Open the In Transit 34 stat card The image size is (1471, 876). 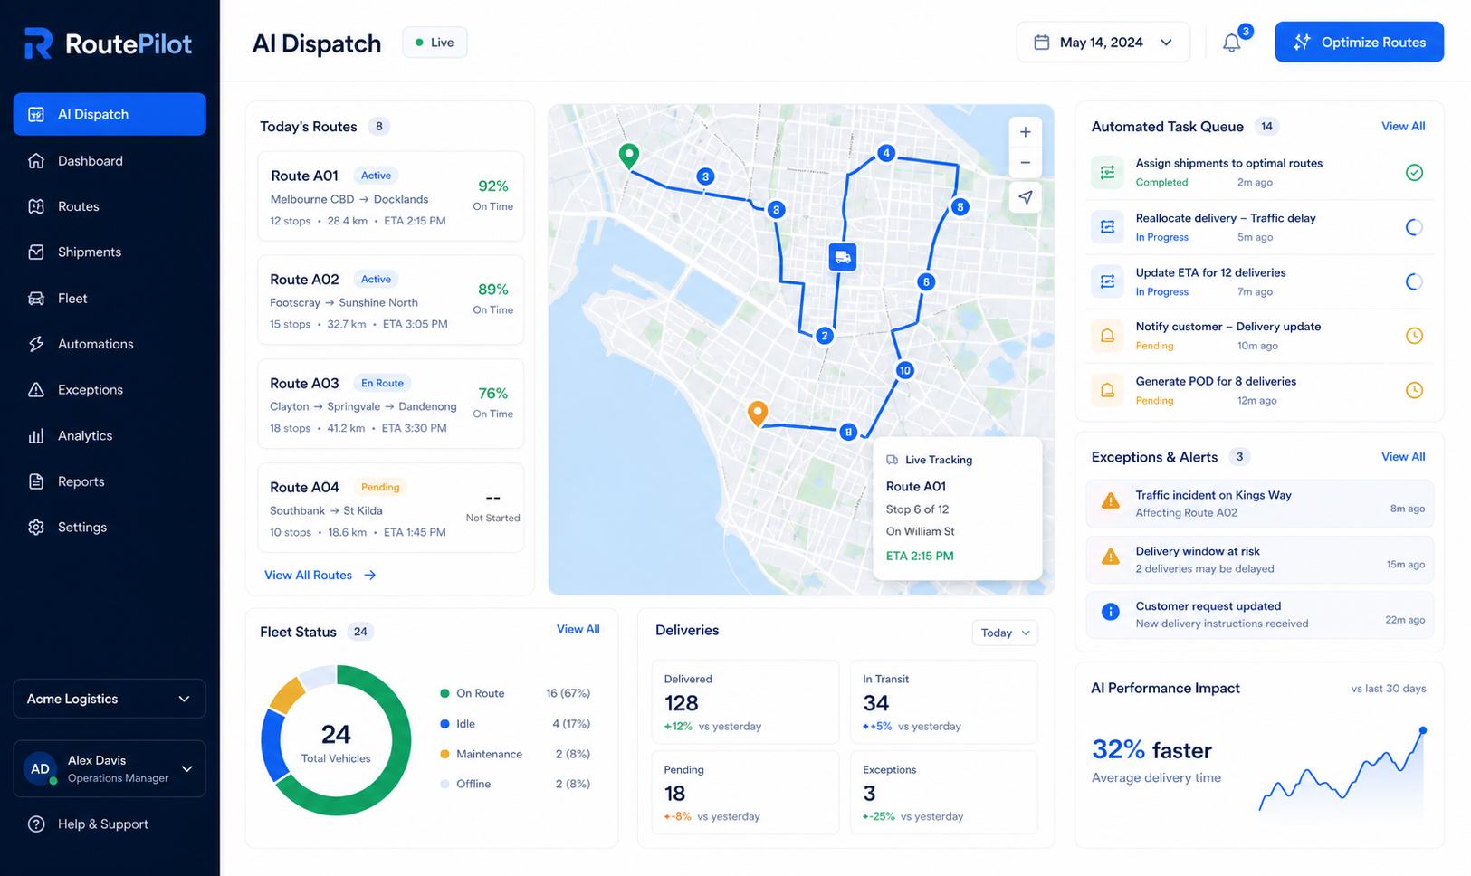943,702
